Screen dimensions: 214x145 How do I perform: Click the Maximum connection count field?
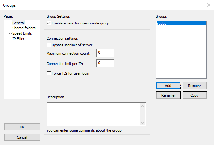(105, 53)
